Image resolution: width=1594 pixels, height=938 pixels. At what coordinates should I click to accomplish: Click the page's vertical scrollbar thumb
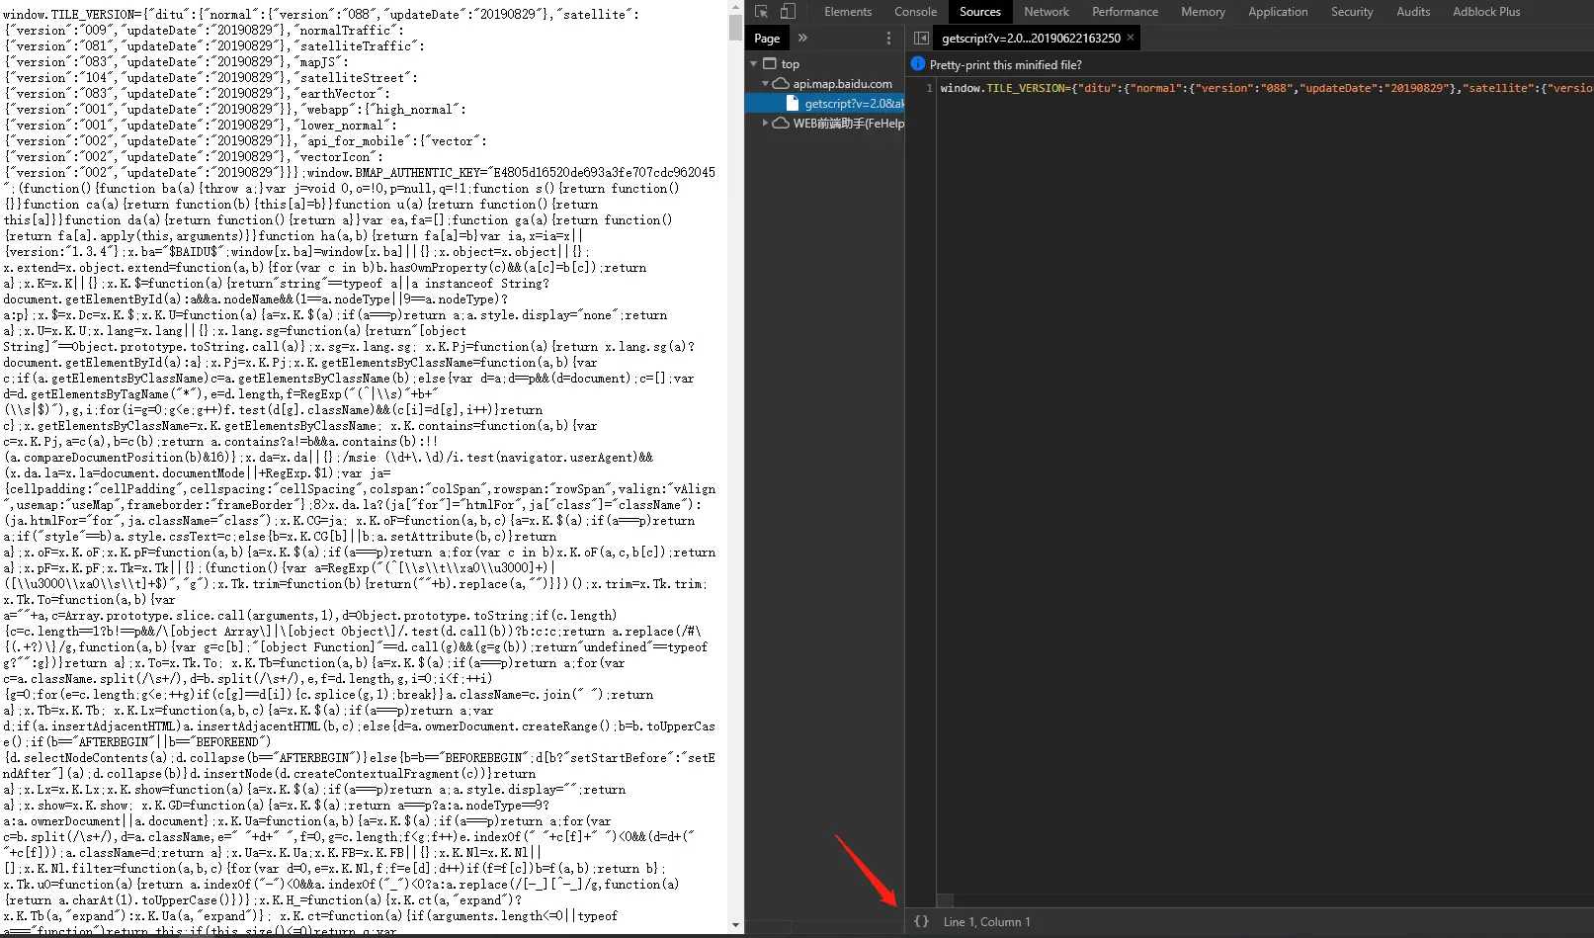click(736, 27)
